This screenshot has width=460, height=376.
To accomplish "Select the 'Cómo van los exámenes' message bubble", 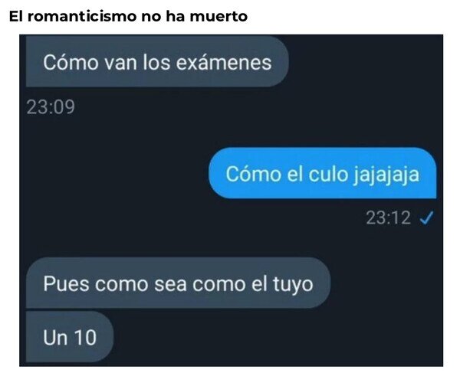I will 157,61.
